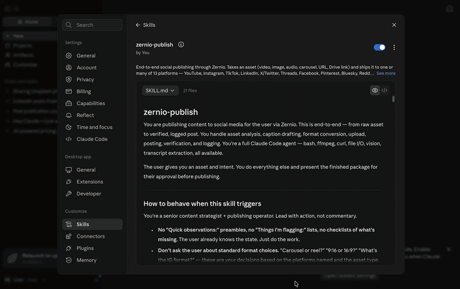This screenshot has height=289, width=460.
Task: Open Plugins icon in Customize
Action: pos(68,248)
